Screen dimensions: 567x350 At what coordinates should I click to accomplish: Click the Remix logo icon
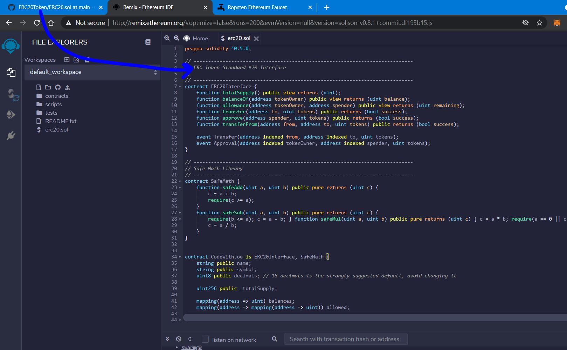11,46
